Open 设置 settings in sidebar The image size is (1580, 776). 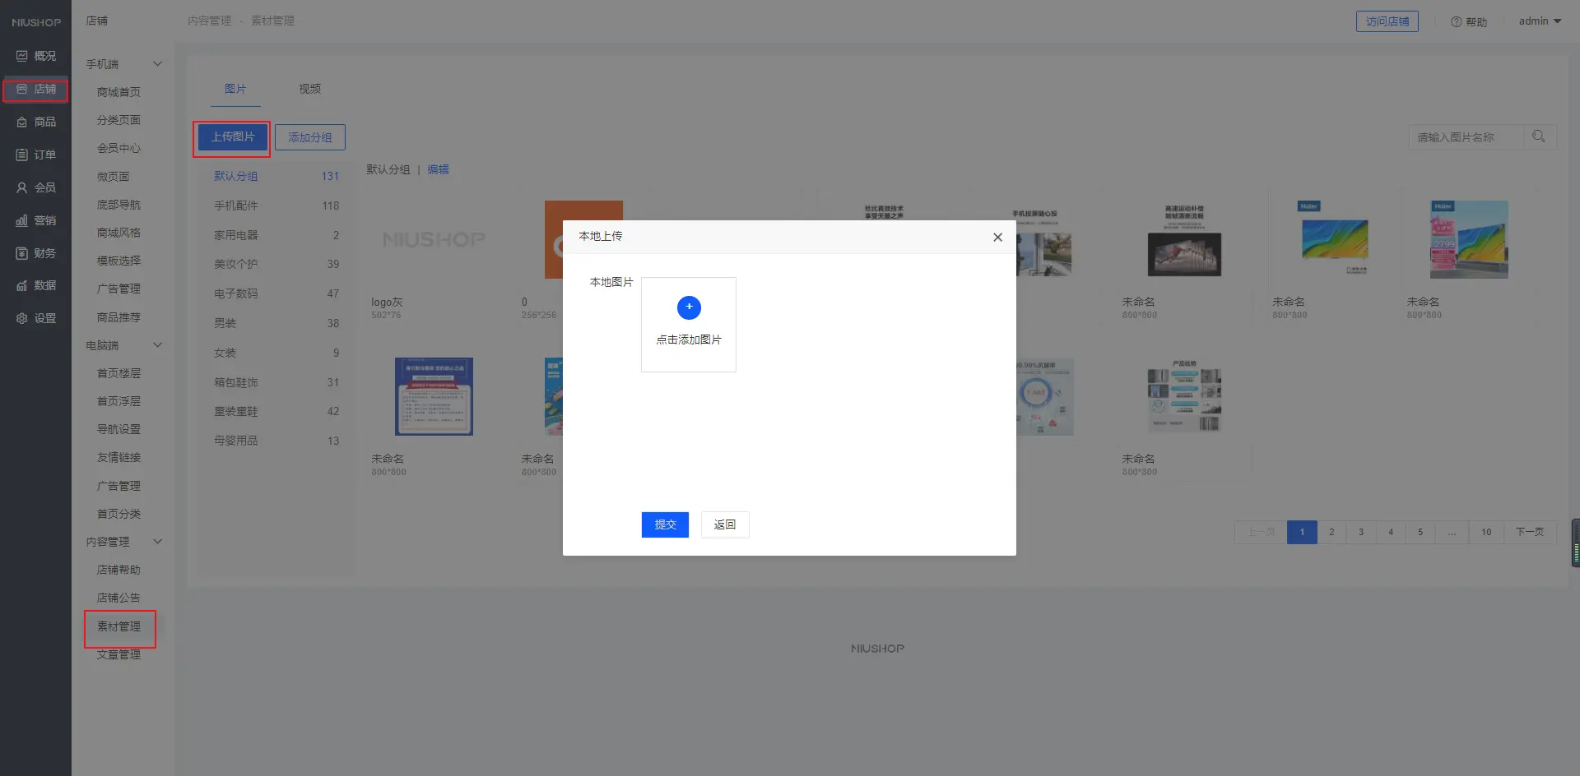(36, 318)
